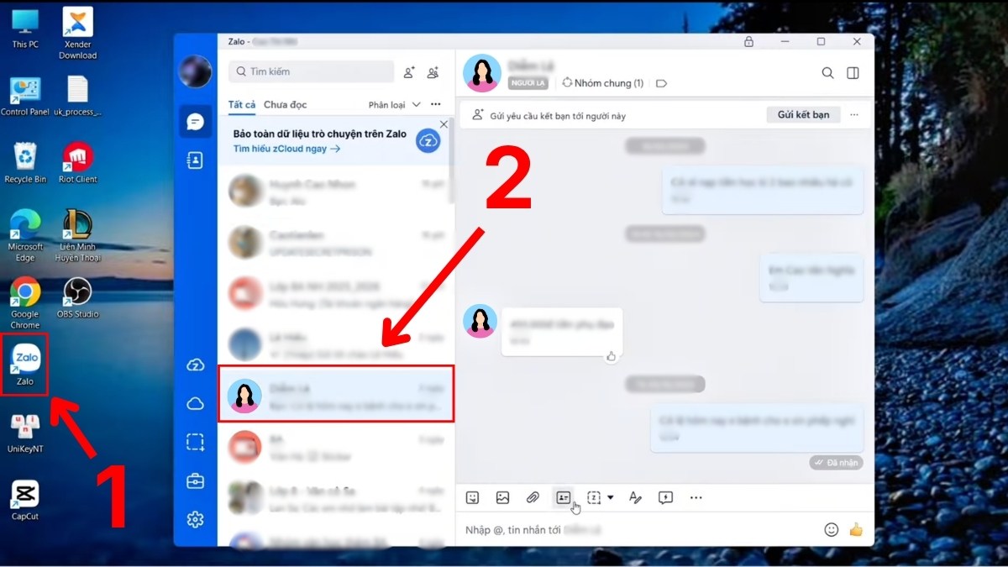Close the zCloud promotional banner
The height and width of the screenshot is (567, 1008).
444,123
